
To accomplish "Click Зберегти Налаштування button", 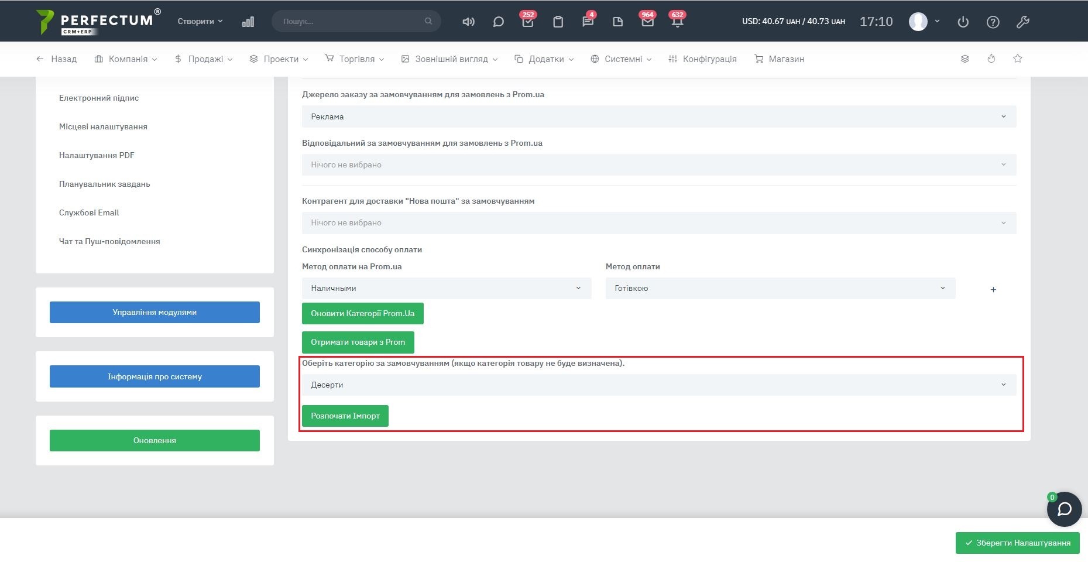I will pyautogui.click(x=1017, y=543).
